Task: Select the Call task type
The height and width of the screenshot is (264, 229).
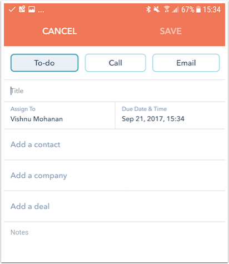Action: [x=116, y=63]
